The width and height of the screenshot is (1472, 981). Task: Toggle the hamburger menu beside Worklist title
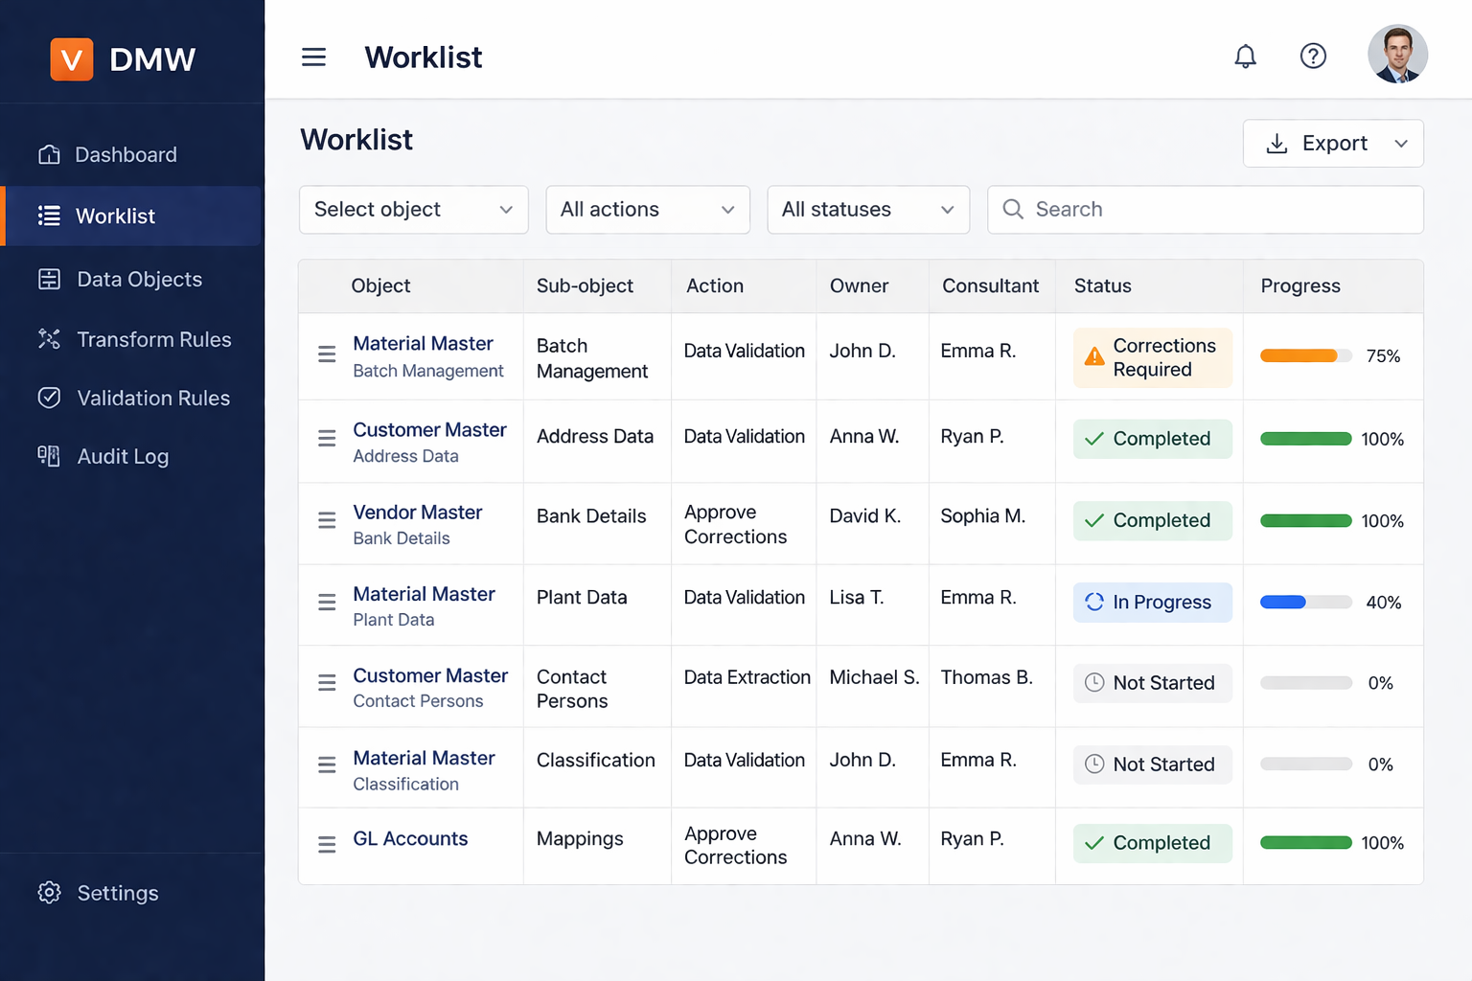tap(313, 57)
